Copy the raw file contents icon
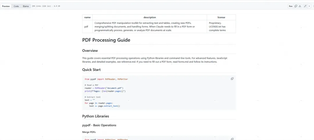This screenshot has width=314, height=140. coord(296,6)
